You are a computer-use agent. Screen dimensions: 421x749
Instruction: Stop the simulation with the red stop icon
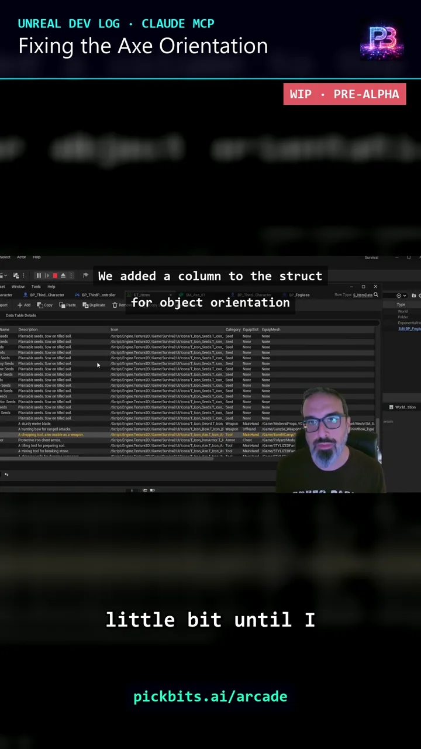(x=55, y=276)
